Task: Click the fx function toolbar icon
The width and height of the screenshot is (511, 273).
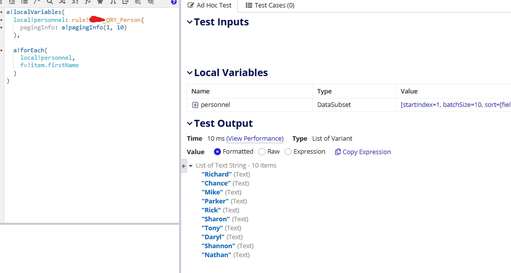Action: click(88, 1)
